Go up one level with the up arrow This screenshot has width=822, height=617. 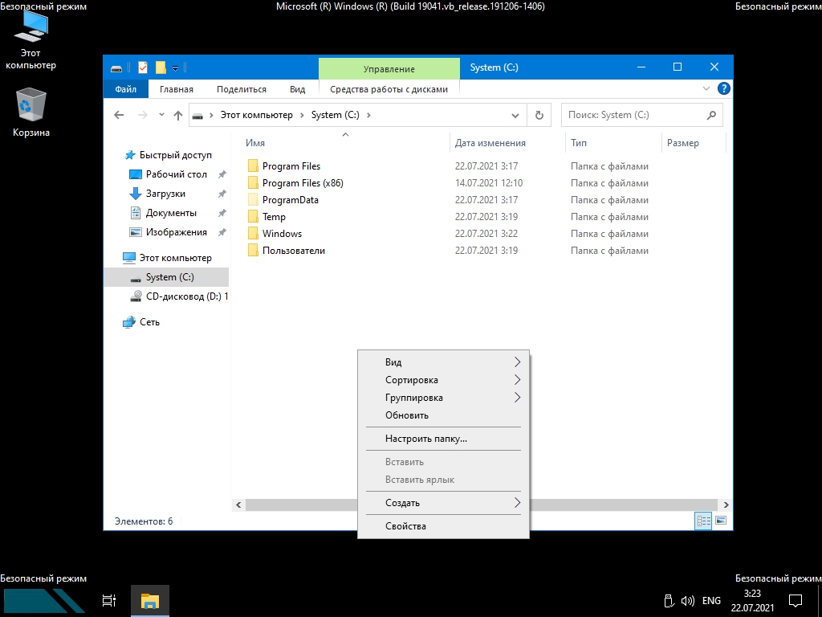click(178, 115)
